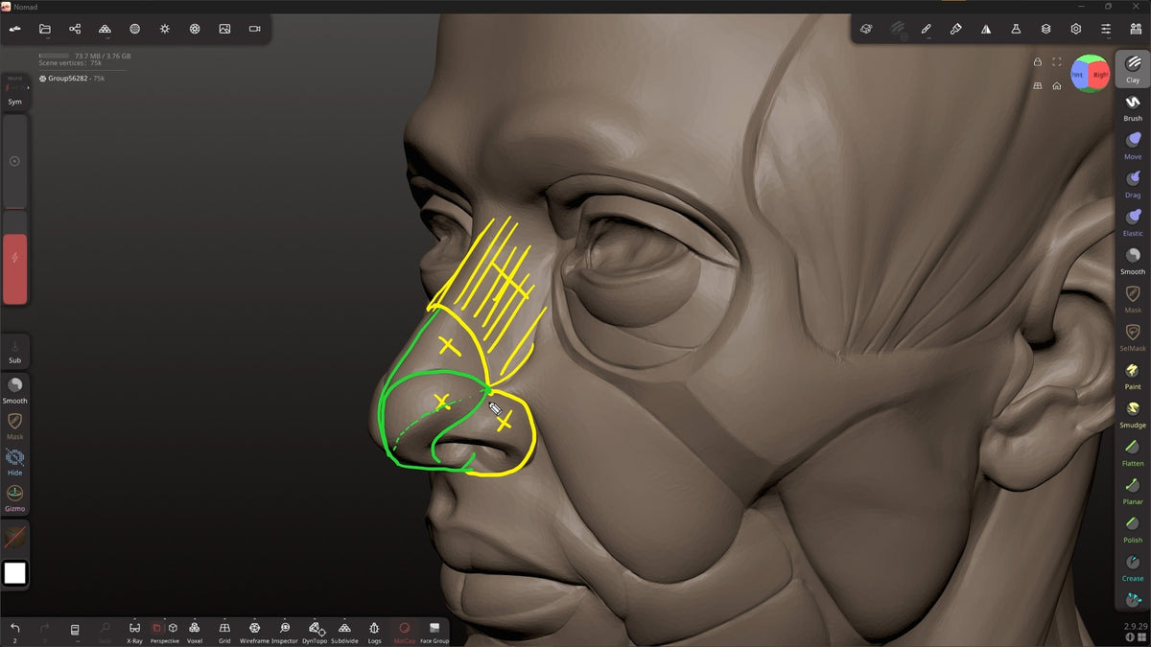Screen dimensions: 1151x647
Task: Toggle MatCap shading
Action: coord(404,631)
